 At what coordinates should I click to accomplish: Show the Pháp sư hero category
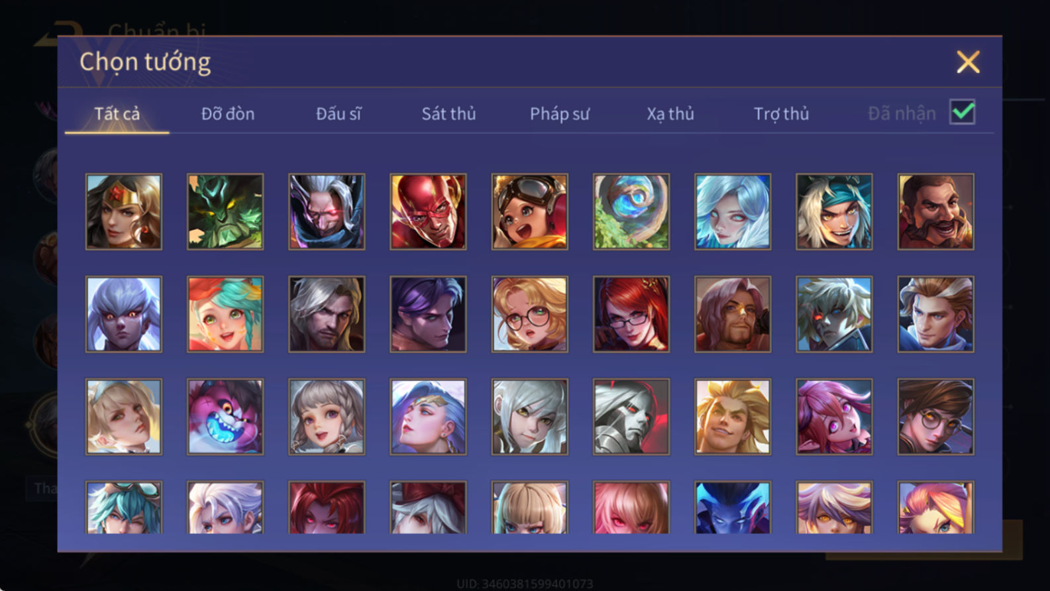click(559, 114)
